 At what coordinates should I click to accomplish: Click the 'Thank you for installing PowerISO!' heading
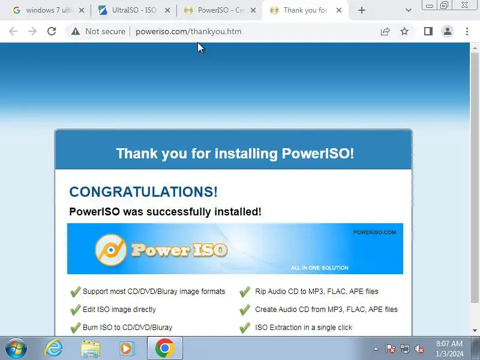pos(235,154)
